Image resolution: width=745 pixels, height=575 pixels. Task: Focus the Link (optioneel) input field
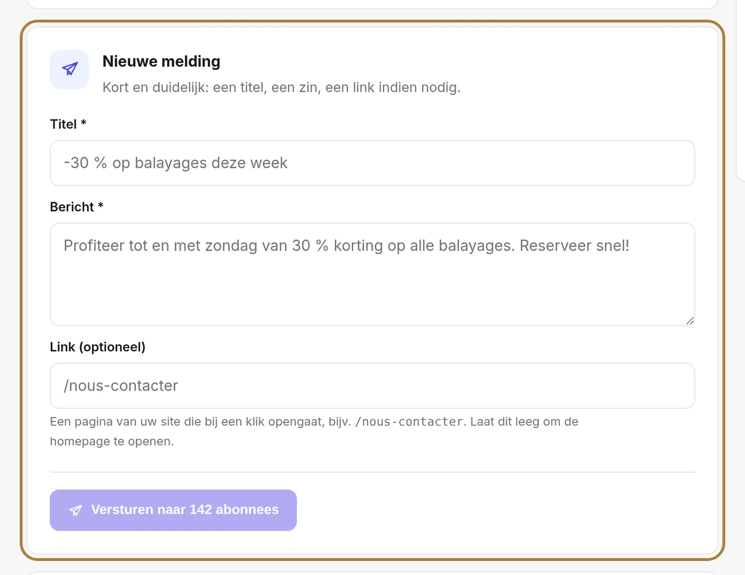click(x=372, y=386)
